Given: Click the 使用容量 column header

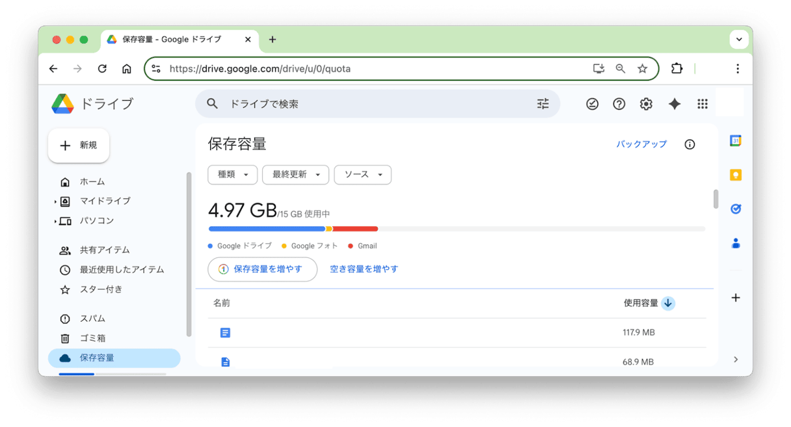Looking at the screenshot, I should 641,303.
